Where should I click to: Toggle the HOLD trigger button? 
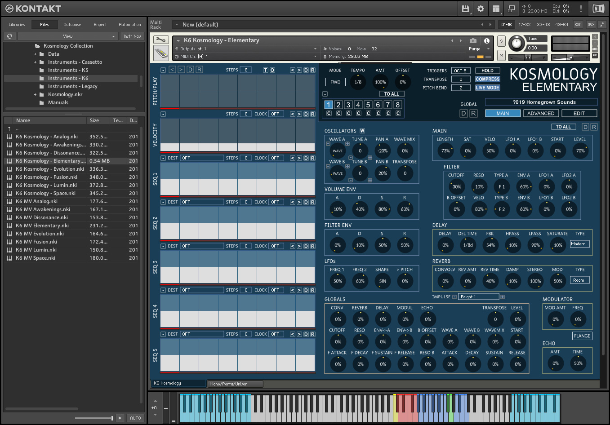487,71
